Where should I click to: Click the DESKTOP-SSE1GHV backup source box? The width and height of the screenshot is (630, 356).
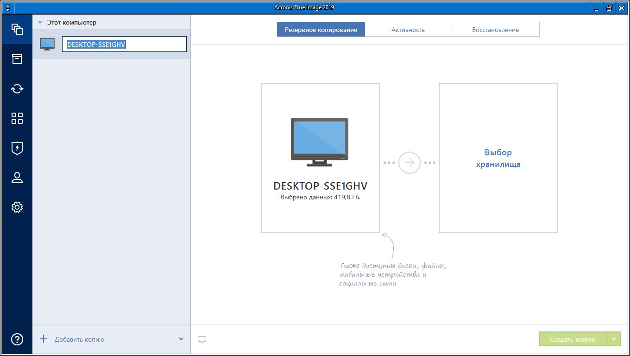pyautogui.click(x=320, y=158)
